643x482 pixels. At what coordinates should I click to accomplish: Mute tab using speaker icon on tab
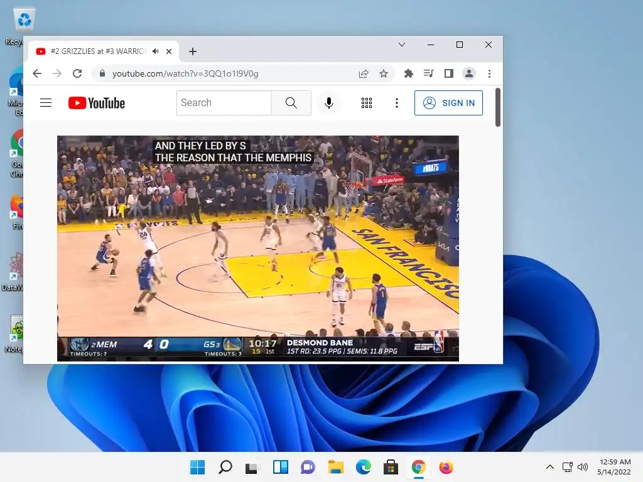pos(156,51)
